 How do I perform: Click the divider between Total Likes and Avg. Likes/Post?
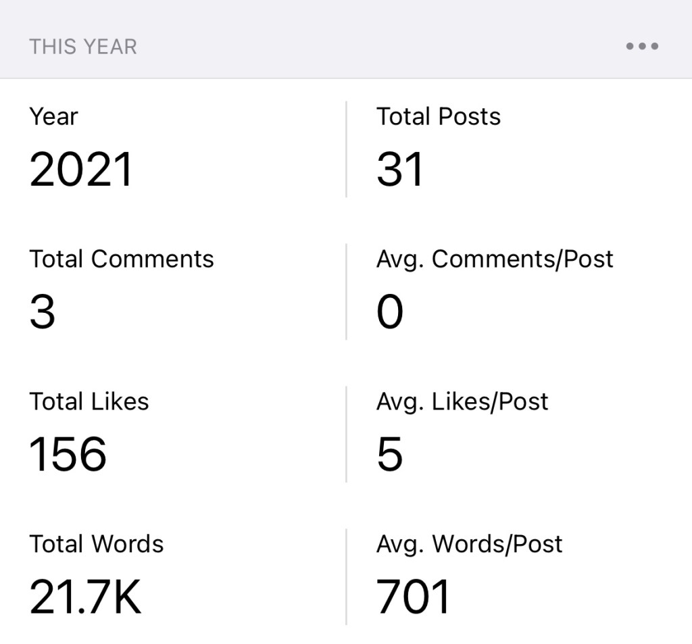pyautogui.click(x=346, y=434)
